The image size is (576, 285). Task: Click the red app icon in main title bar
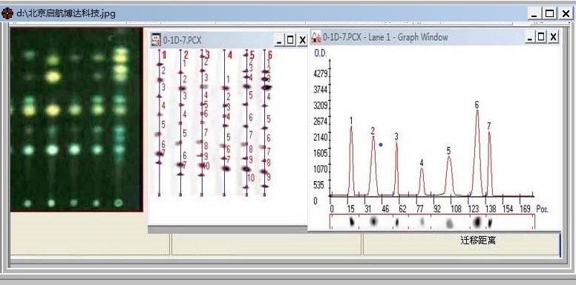(x=7, y=13)
